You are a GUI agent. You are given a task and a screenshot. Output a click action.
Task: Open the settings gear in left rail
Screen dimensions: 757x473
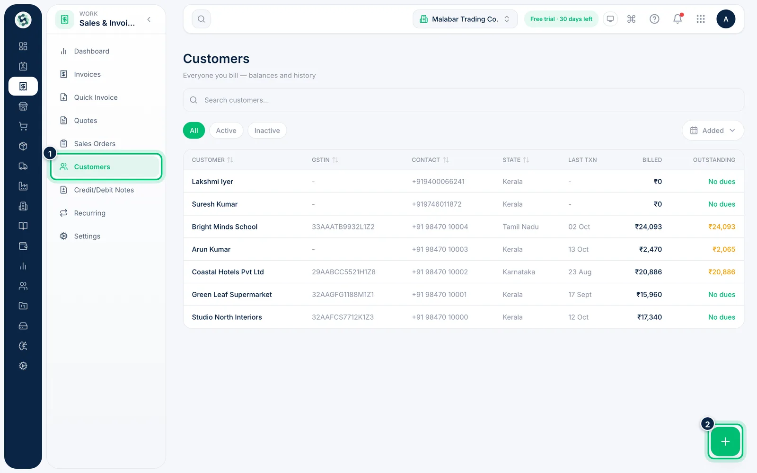[x=23, y=366]
